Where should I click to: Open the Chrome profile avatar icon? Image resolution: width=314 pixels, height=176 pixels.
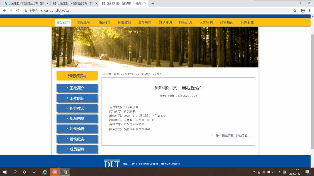303,10
